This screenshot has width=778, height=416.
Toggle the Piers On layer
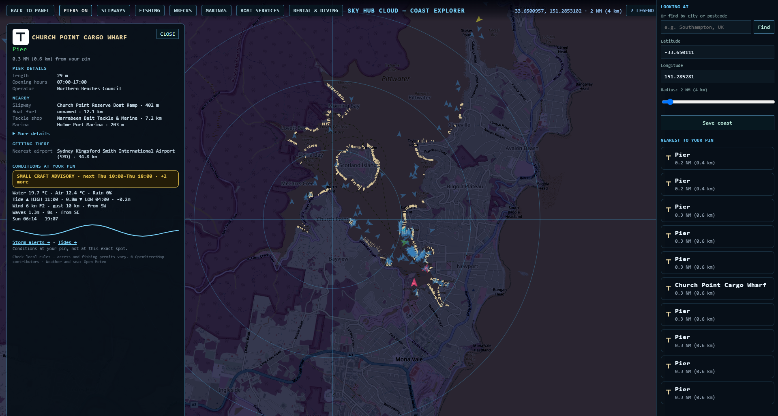(75, 11)
